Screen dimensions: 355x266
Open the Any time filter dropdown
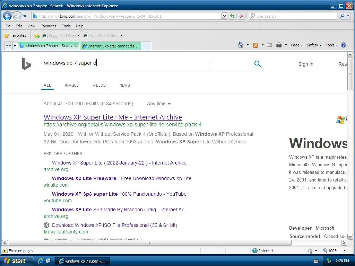159,104
